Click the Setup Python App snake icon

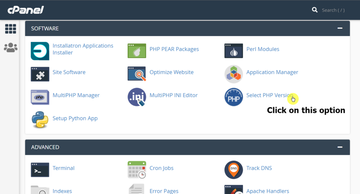pyautogui.click(x=40, y=120)
